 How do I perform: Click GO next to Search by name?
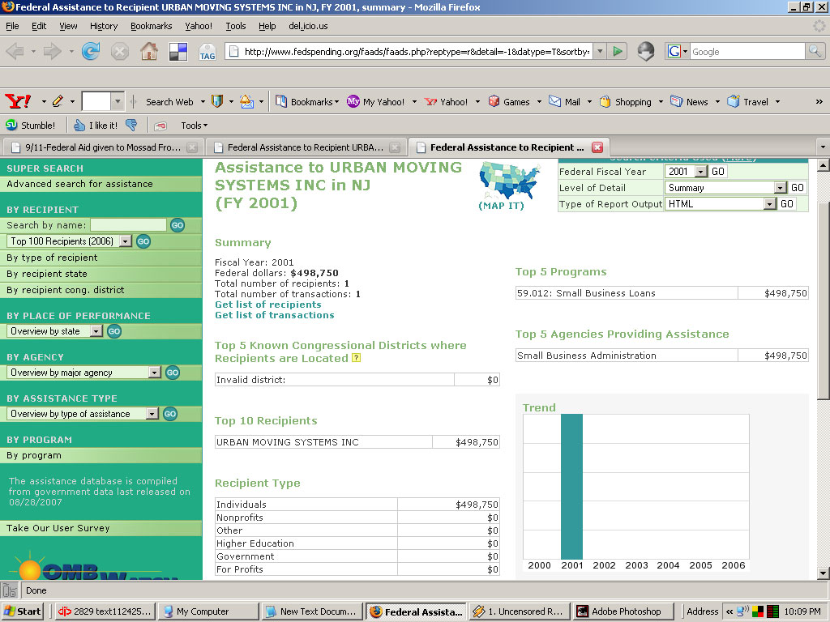click(178, 225)
